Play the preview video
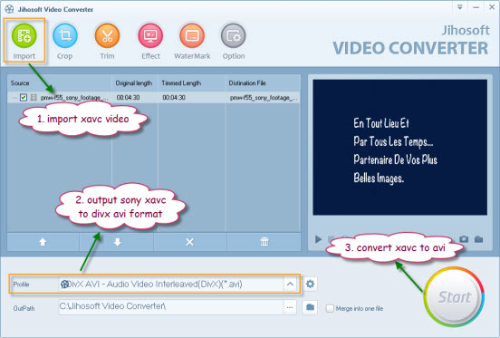The width and height of the screenshot is (500, 338). tap(318, 239)
